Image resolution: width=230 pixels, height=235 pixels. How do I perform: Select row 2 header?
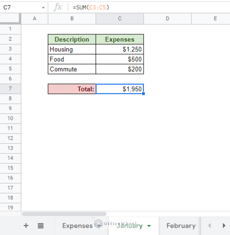click(10, 39)
